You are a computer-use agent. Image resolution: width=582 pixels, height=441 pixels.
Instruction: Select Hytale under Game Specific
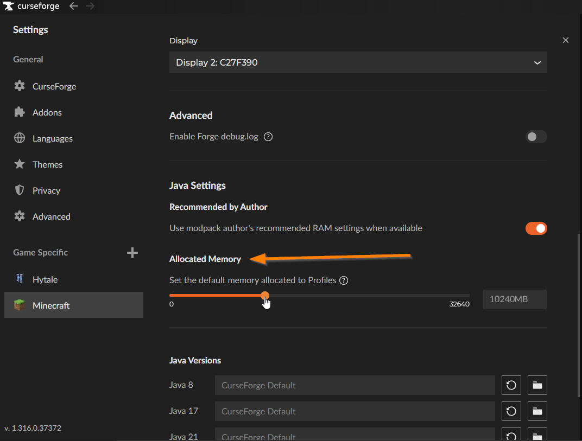pos(73,279)
